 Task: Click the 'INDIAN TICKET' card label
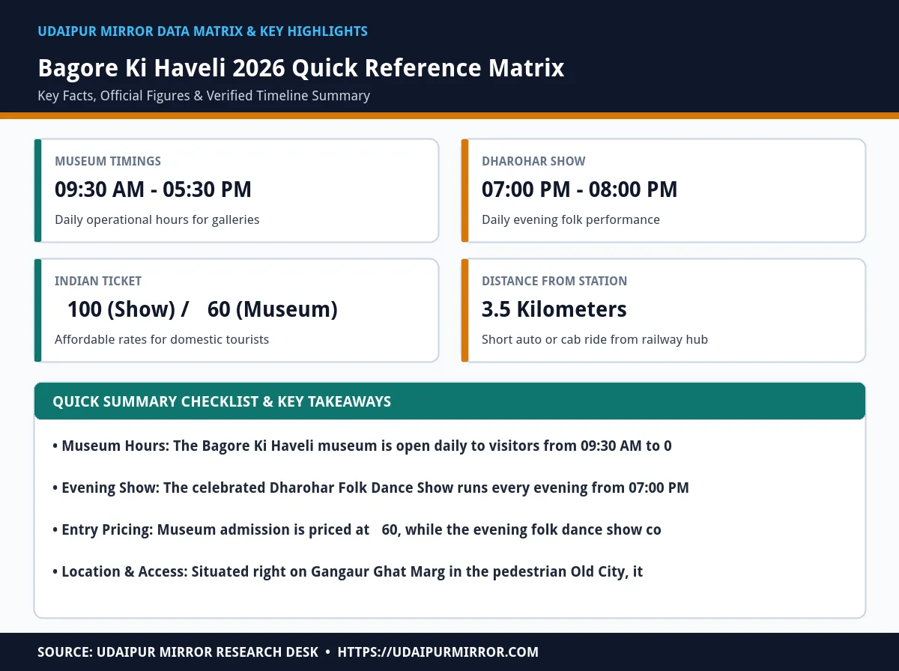tap(98, 281)
